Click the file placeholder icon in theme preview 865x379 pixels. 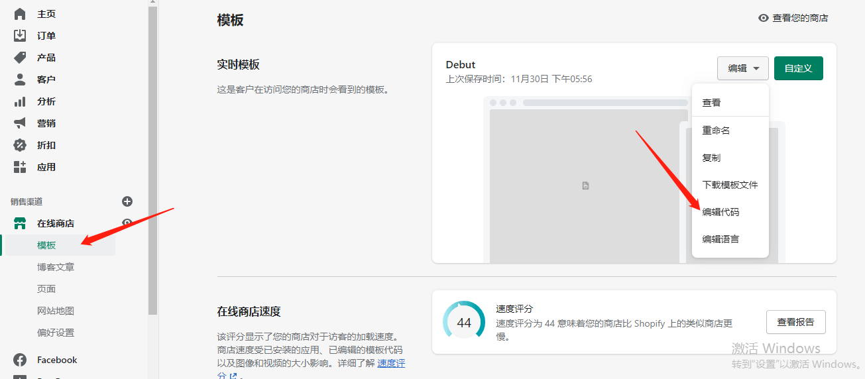pyautogui.click(x=585, y=186)
